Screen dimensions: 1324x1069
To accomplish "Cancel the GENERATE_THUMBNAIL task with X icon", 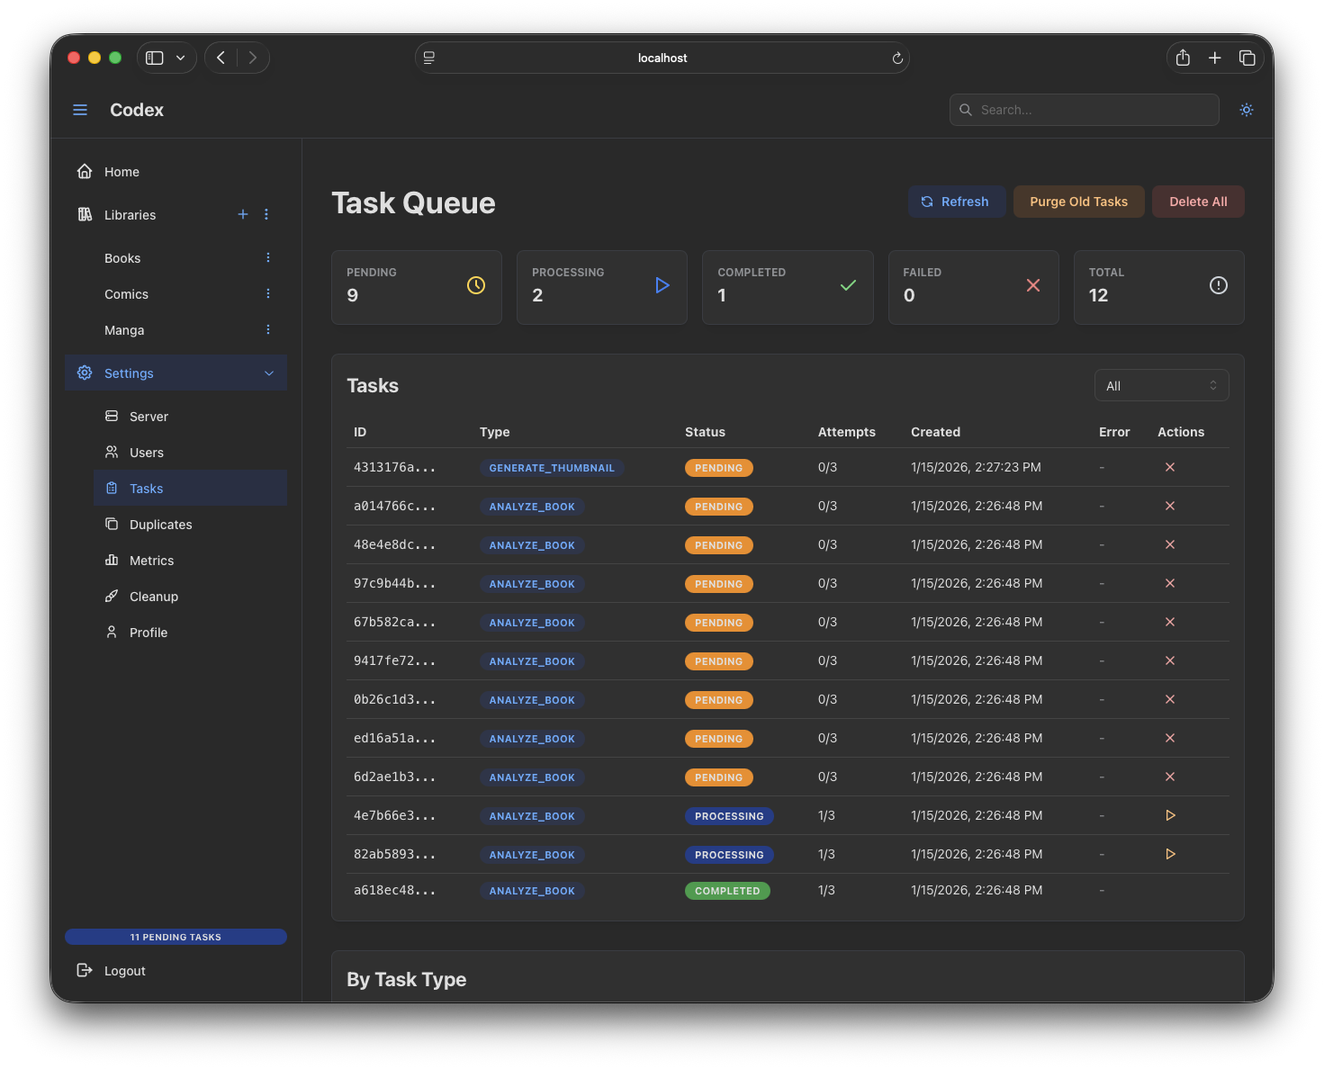I will [x=1169, y=467].
